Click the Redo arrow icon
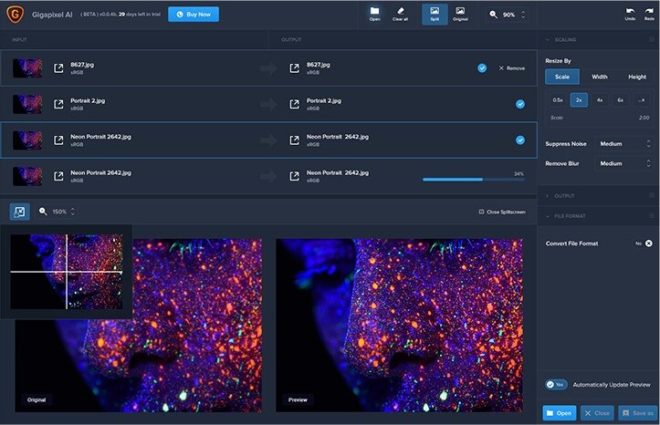This screenshot has width=660, height=425. click(649, 14)
